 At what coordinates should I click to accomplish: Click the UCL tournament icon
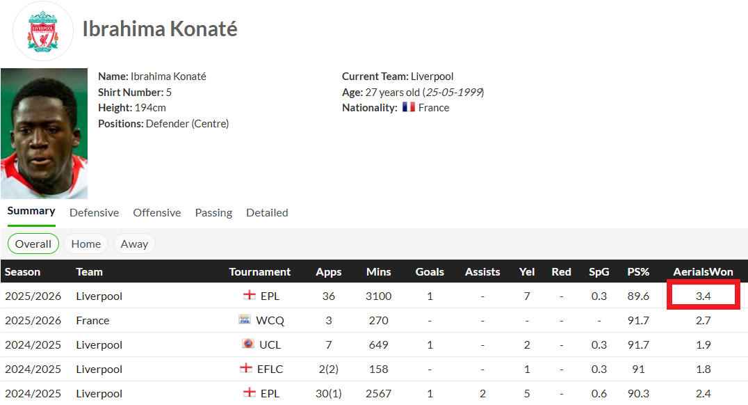coord(248,343)
